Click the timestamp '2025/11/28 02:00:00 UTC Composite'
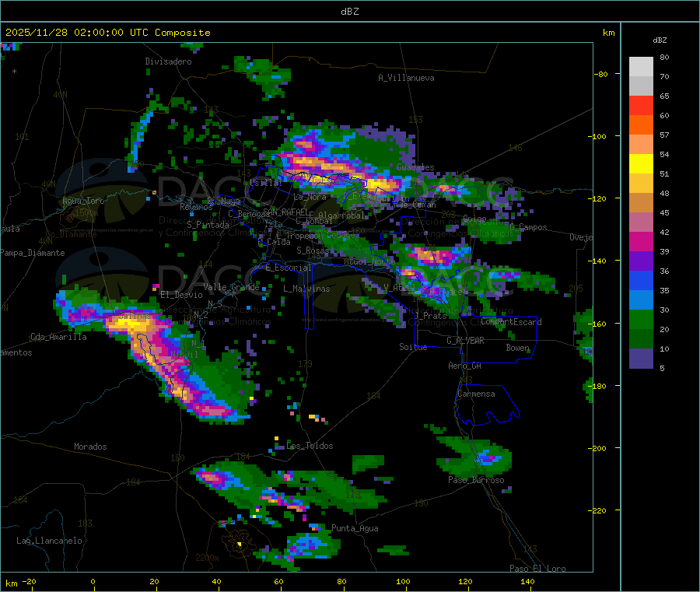 pyautogui.click(x=107, y=33)
